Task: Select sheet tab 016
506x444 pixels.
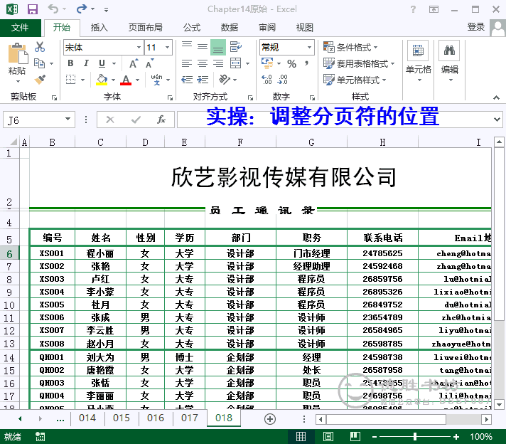Action: tap(156, 418)
